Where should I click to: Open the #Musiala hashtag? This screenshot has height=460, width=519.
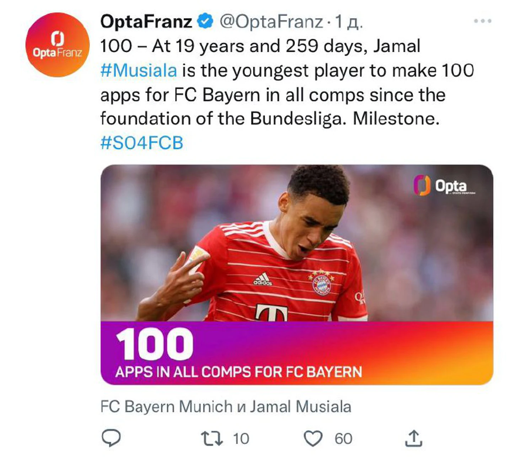coord(139,70)
